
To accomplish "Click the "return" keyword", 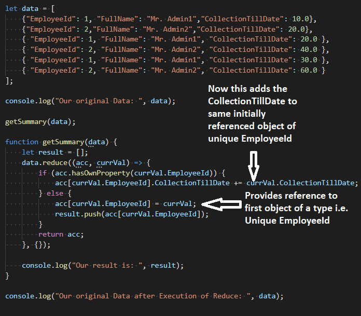I will [51, 235].
